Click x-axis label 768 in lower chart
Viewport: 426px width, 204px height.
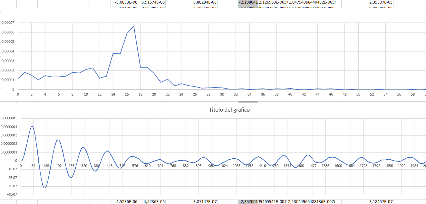pos(173,165)
